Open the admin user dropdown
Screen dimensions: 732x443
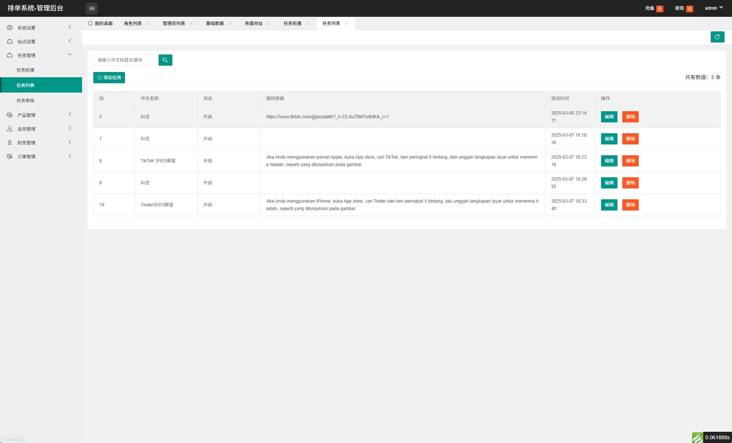pyautogui.click(x=713, y=8)
